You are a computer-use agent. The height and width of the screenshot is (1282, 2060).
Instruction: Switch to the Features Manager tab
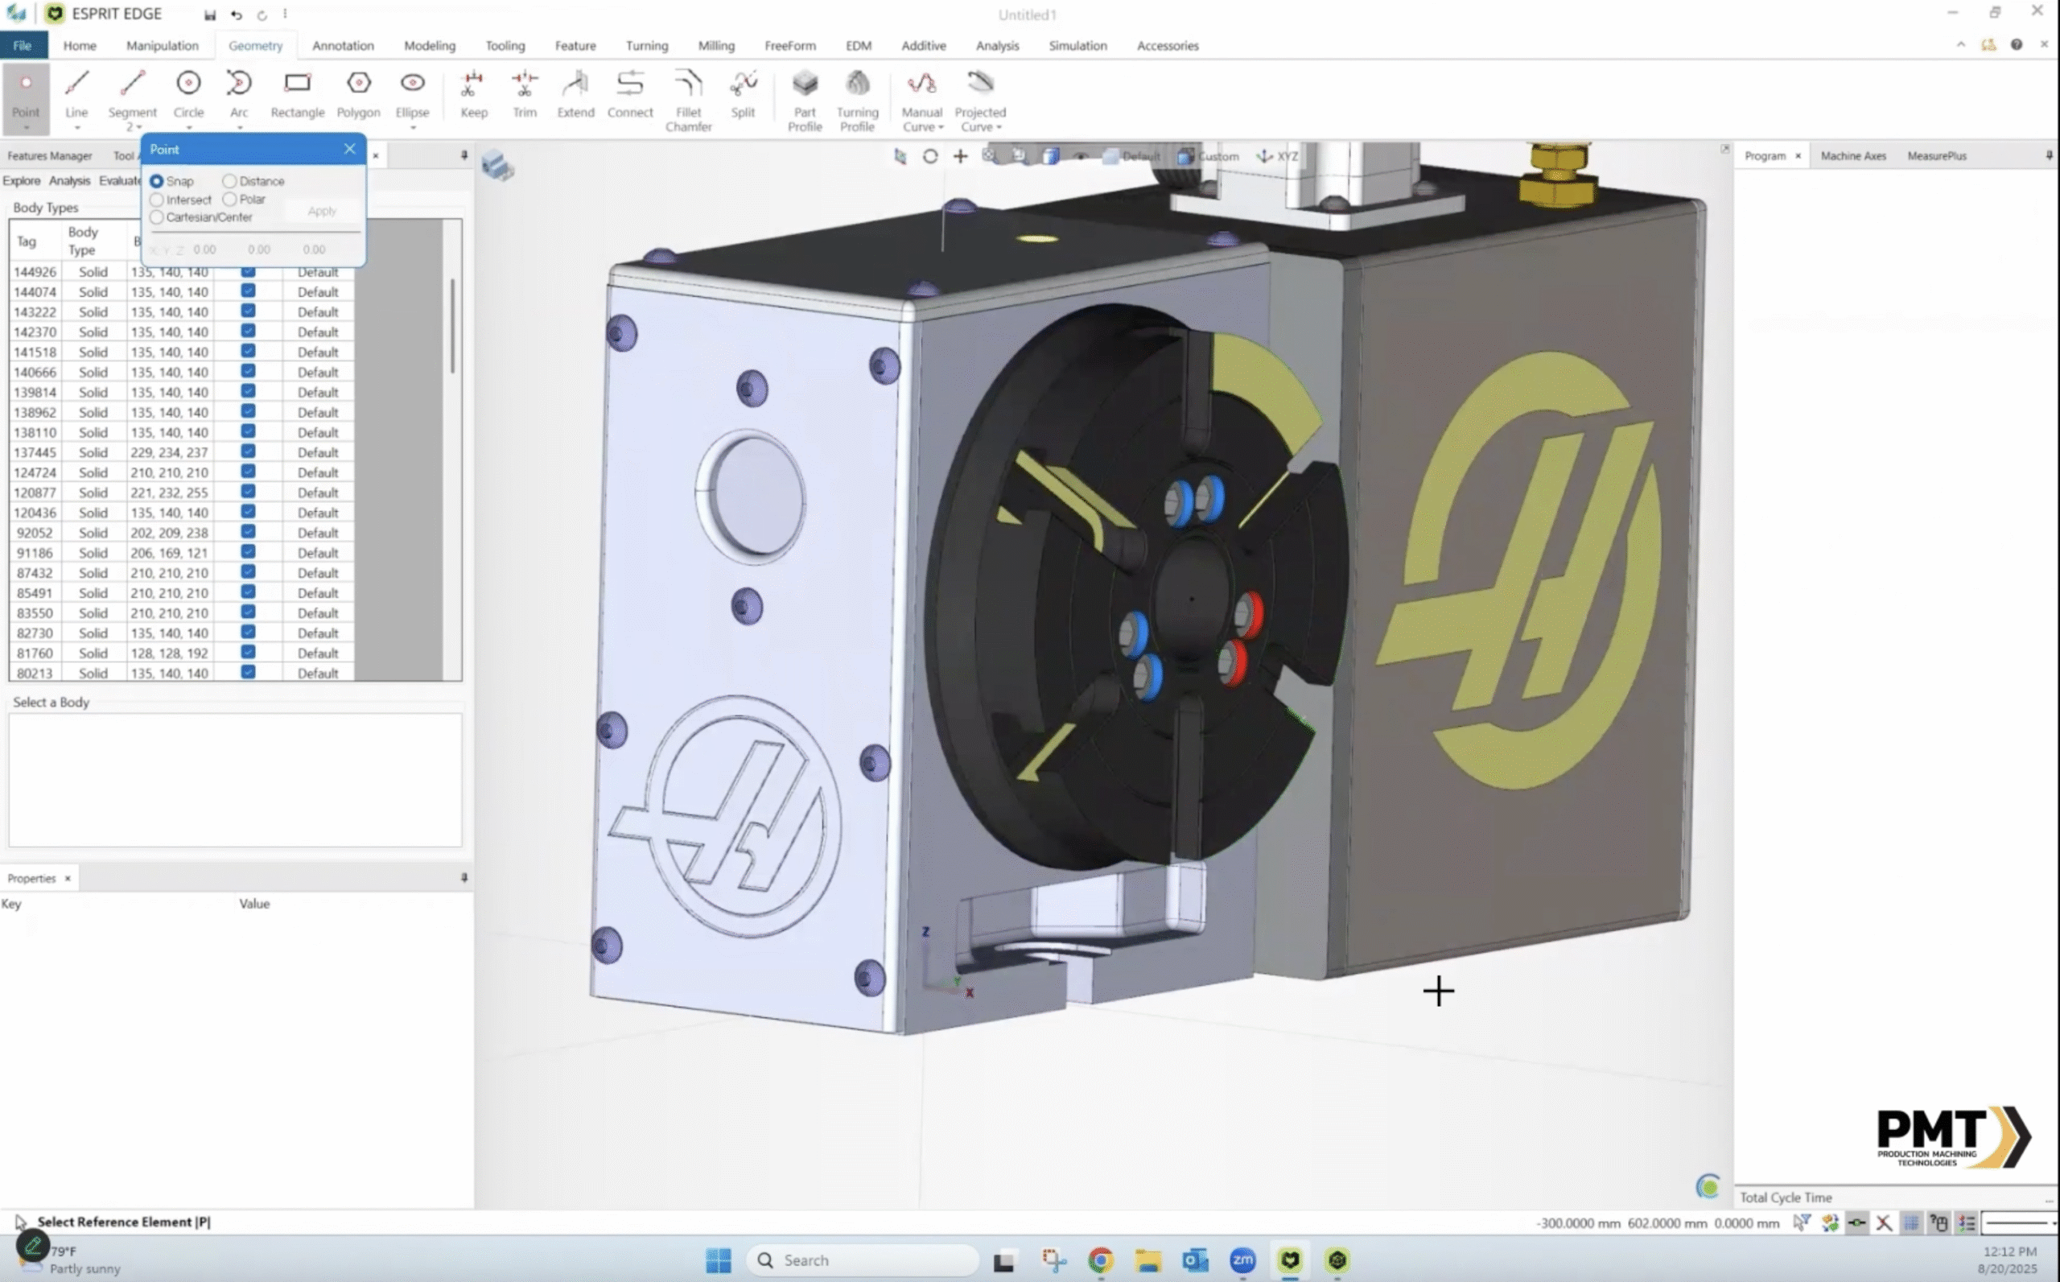coord(50,156)
